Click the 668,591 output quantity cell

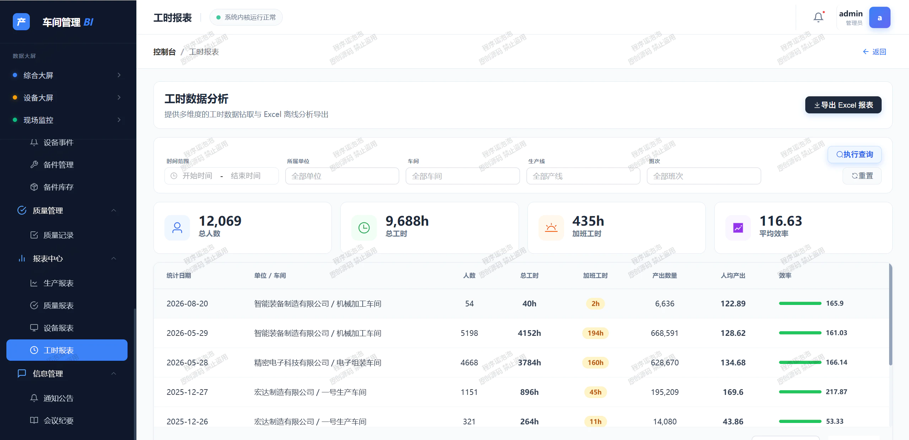click(664, 333)
